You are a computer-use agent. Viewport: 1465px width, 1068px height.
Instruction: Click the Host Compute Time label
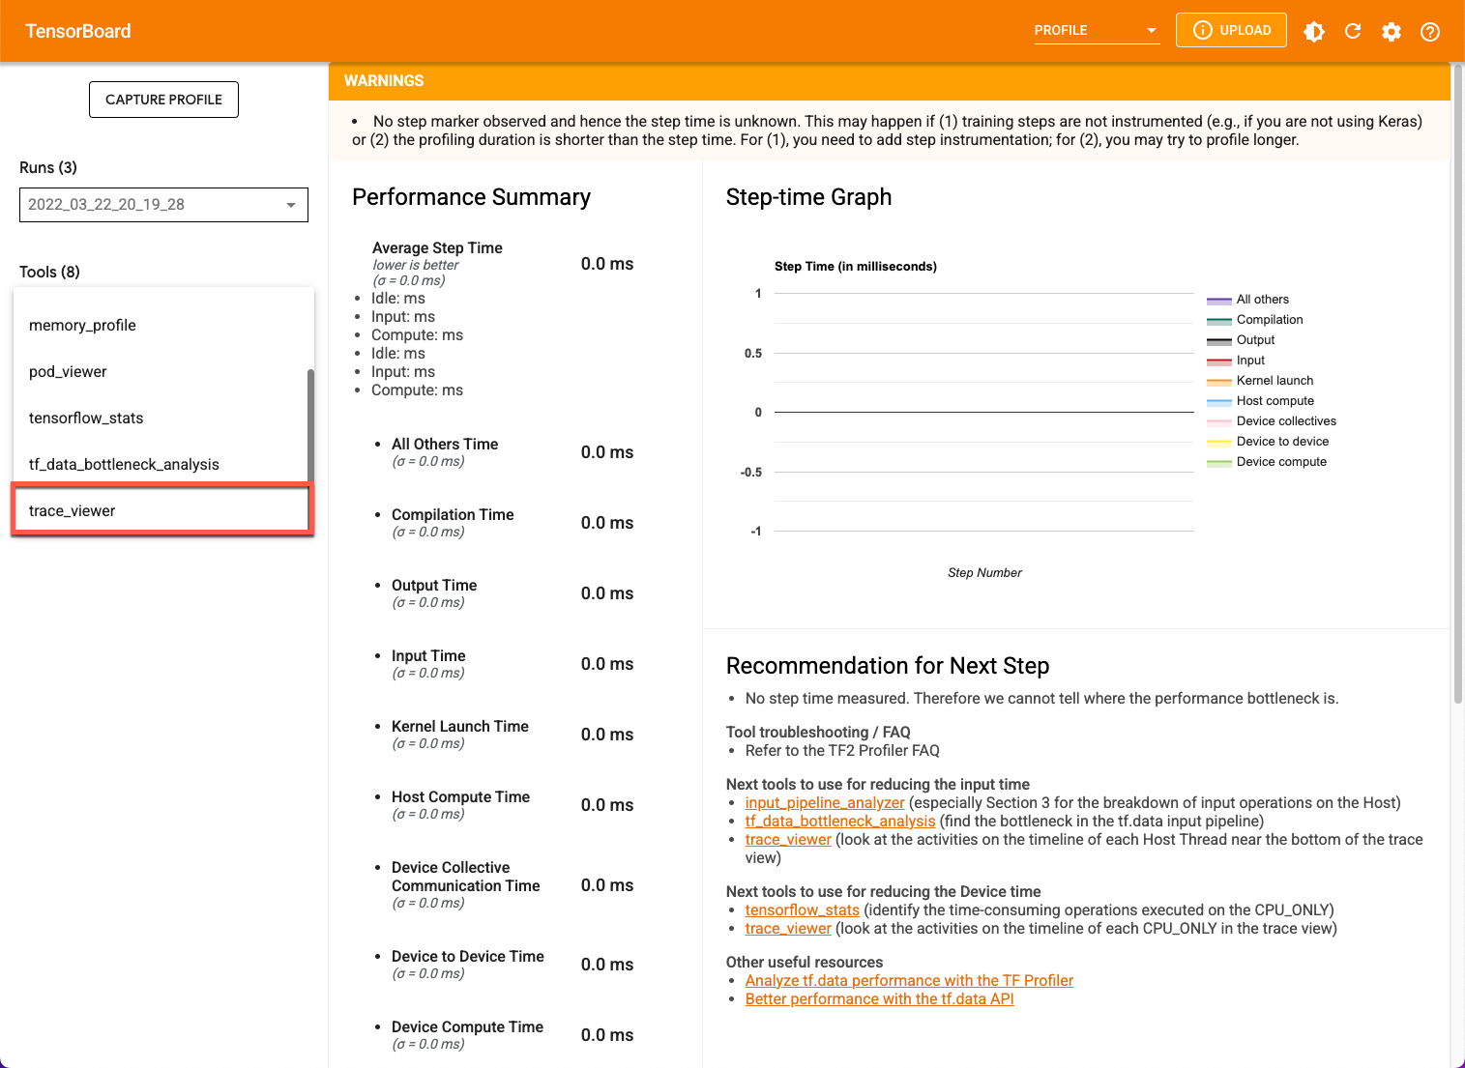coord(460,797)
